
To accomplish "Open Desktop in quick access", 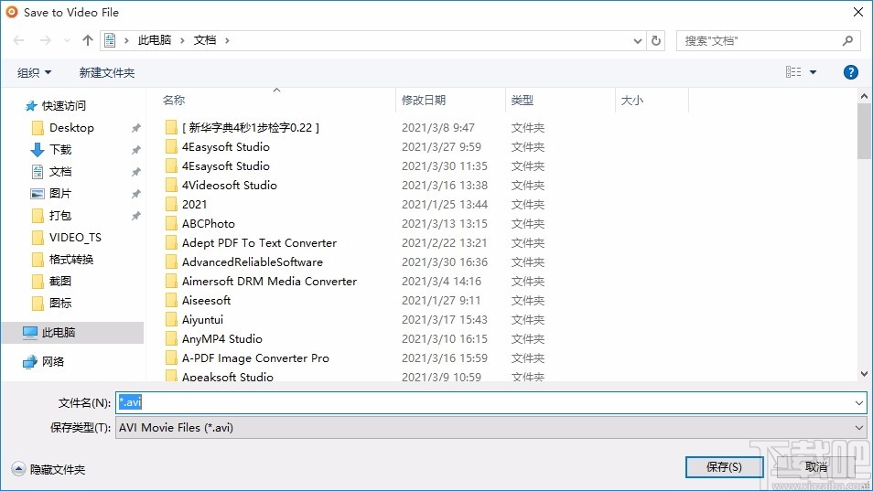I will (x=71, y=128).
